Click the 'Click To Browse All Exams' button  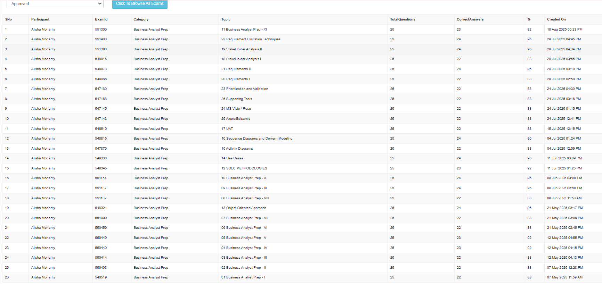click(140, 4)
